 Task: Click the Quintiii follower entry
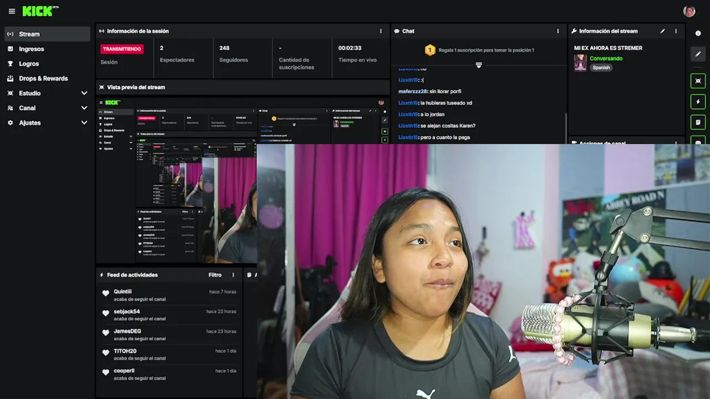pyautogui.click(x=170, y=295)
